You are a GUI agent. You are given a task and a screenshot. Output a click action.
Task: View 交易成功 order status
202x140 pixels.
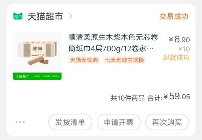(174, 16)
